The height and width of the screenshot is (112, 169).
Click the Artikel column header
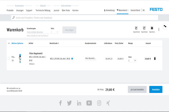point(31,43)
